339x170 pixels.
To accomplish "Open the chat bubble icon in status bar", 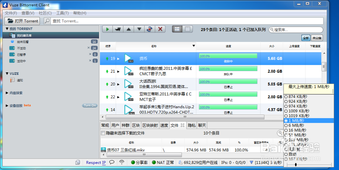I will coord(112,162).
